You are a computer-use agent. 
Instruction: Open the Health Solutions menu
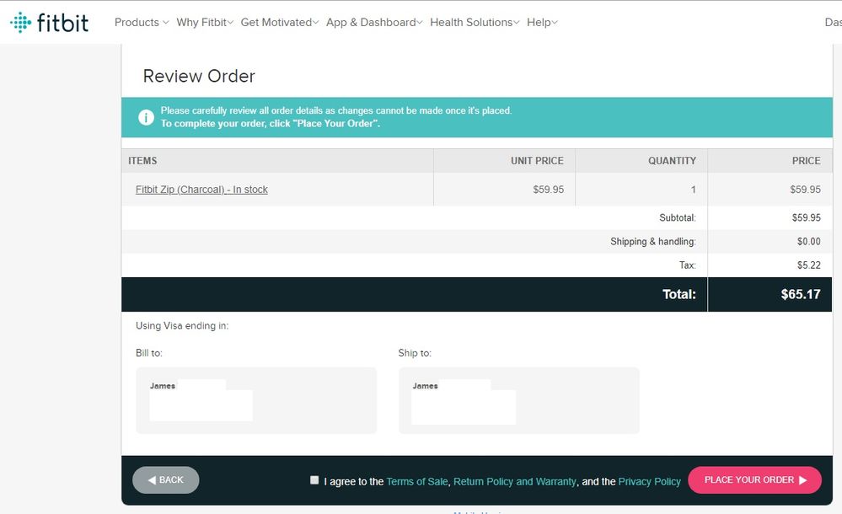click(x=471, y=23)
